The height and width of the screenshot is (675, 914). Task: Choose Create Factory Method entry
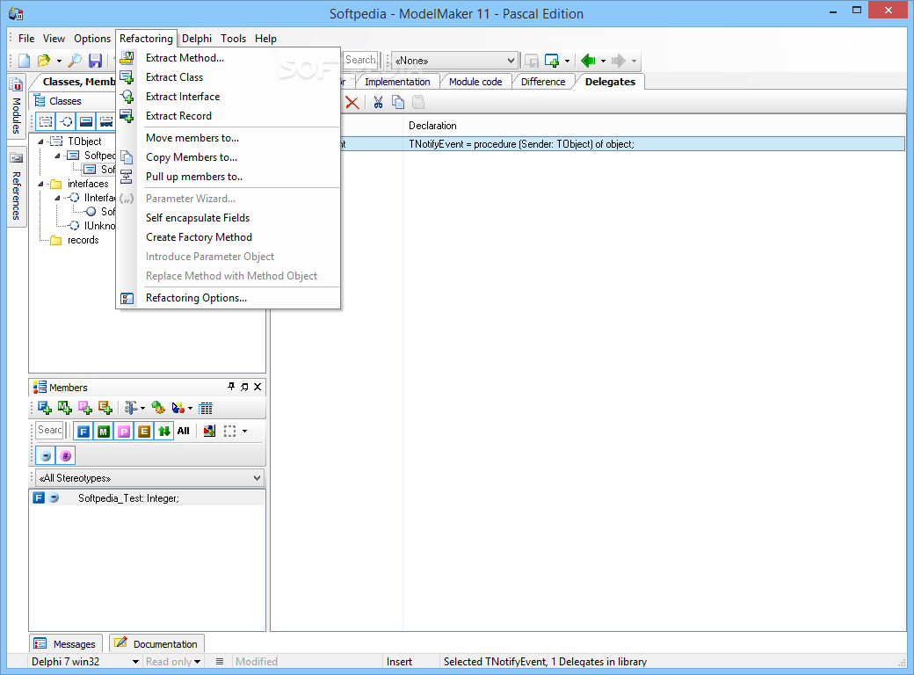click(x=199, y=237)
